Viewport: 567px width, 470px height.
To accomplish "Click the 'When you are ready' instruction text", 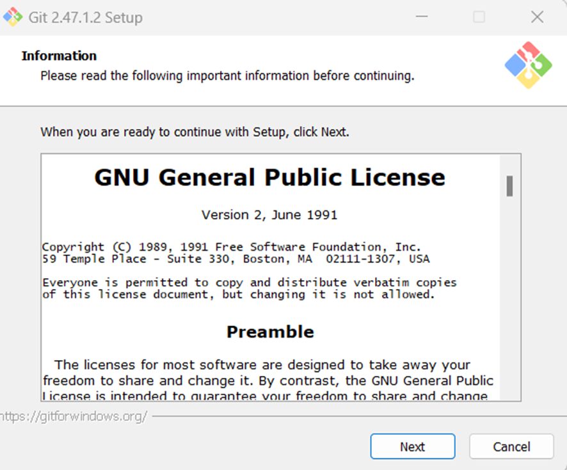I will point(195,132).
